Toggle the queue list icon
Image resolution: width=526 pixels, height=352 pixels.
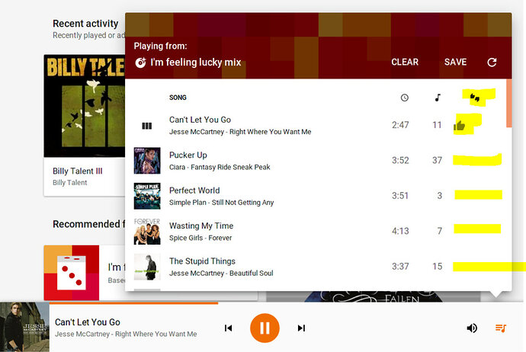501,328
